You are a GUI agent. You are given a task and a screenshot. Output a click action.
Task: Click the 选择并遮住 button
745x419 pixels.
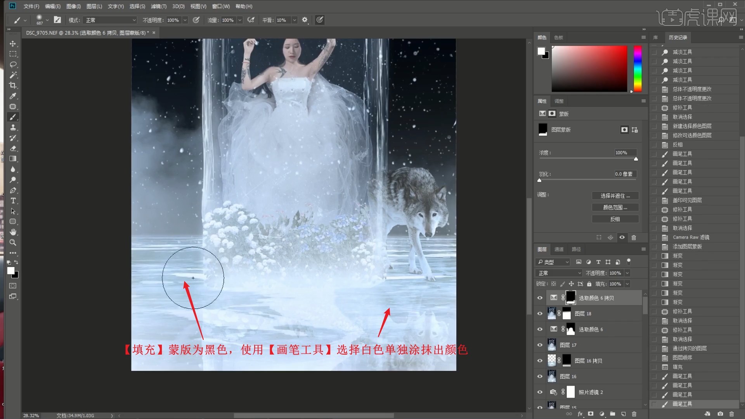click(x=615, y=196)
